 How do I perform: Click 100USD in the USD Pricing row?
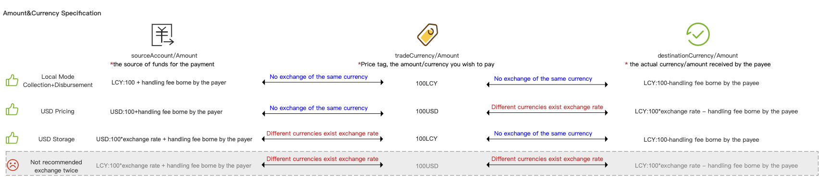pos(427,111)
